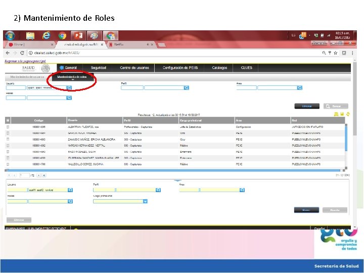Check the row for GARCIA AVILA, ANDREA
The width and height of the screenshot is (364, 273).
pos(8,133)
